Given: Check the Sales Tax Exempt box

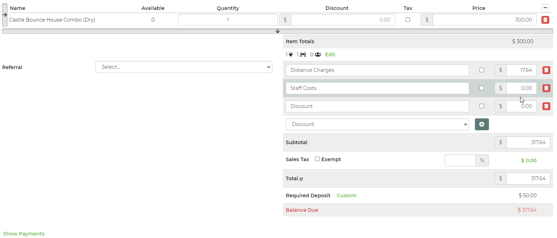Looking at the screenshot, I should [x=317, y=159].
